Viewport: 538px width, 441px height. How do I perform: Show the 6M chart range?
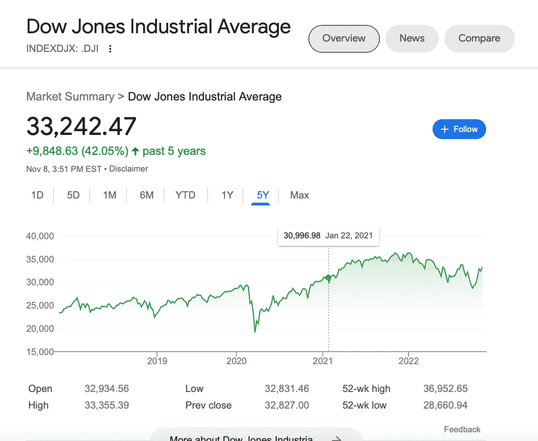147,195
